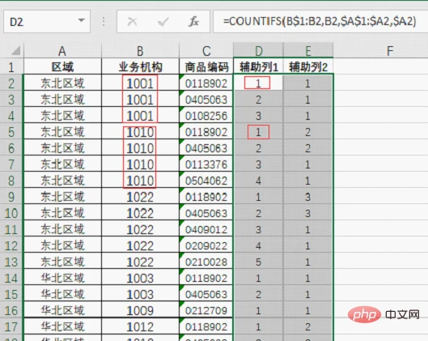Select cell C11 with code 0409012
This screenshot has width=428, height=341.
(206, 229)
